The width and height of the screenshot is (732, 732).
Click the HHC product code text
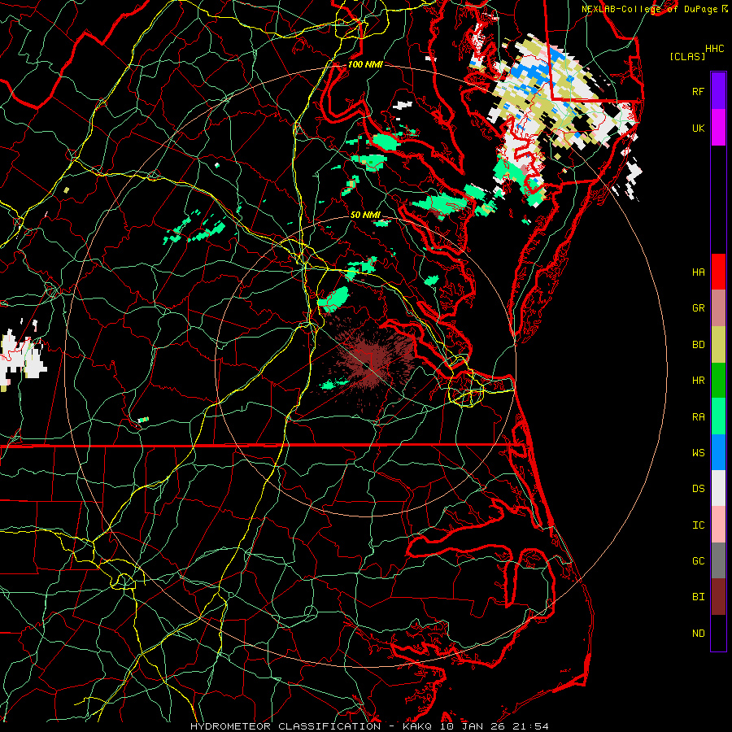[714, 48]
